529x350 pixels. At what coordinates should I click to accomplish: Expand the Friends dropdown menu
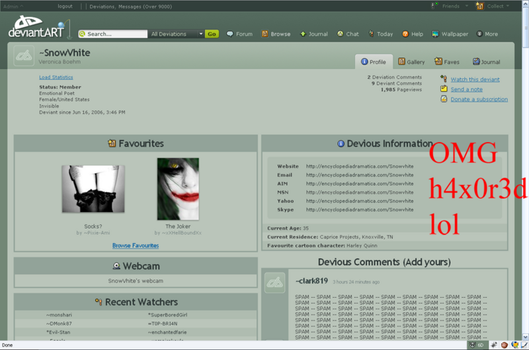click(x=454, y=6)
